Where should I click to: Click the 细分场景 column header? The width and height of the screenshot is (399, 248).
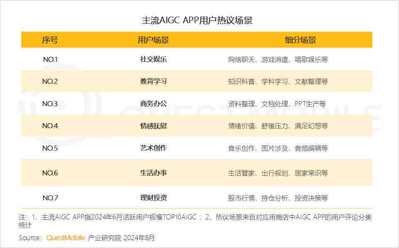[x=300, y=40]
